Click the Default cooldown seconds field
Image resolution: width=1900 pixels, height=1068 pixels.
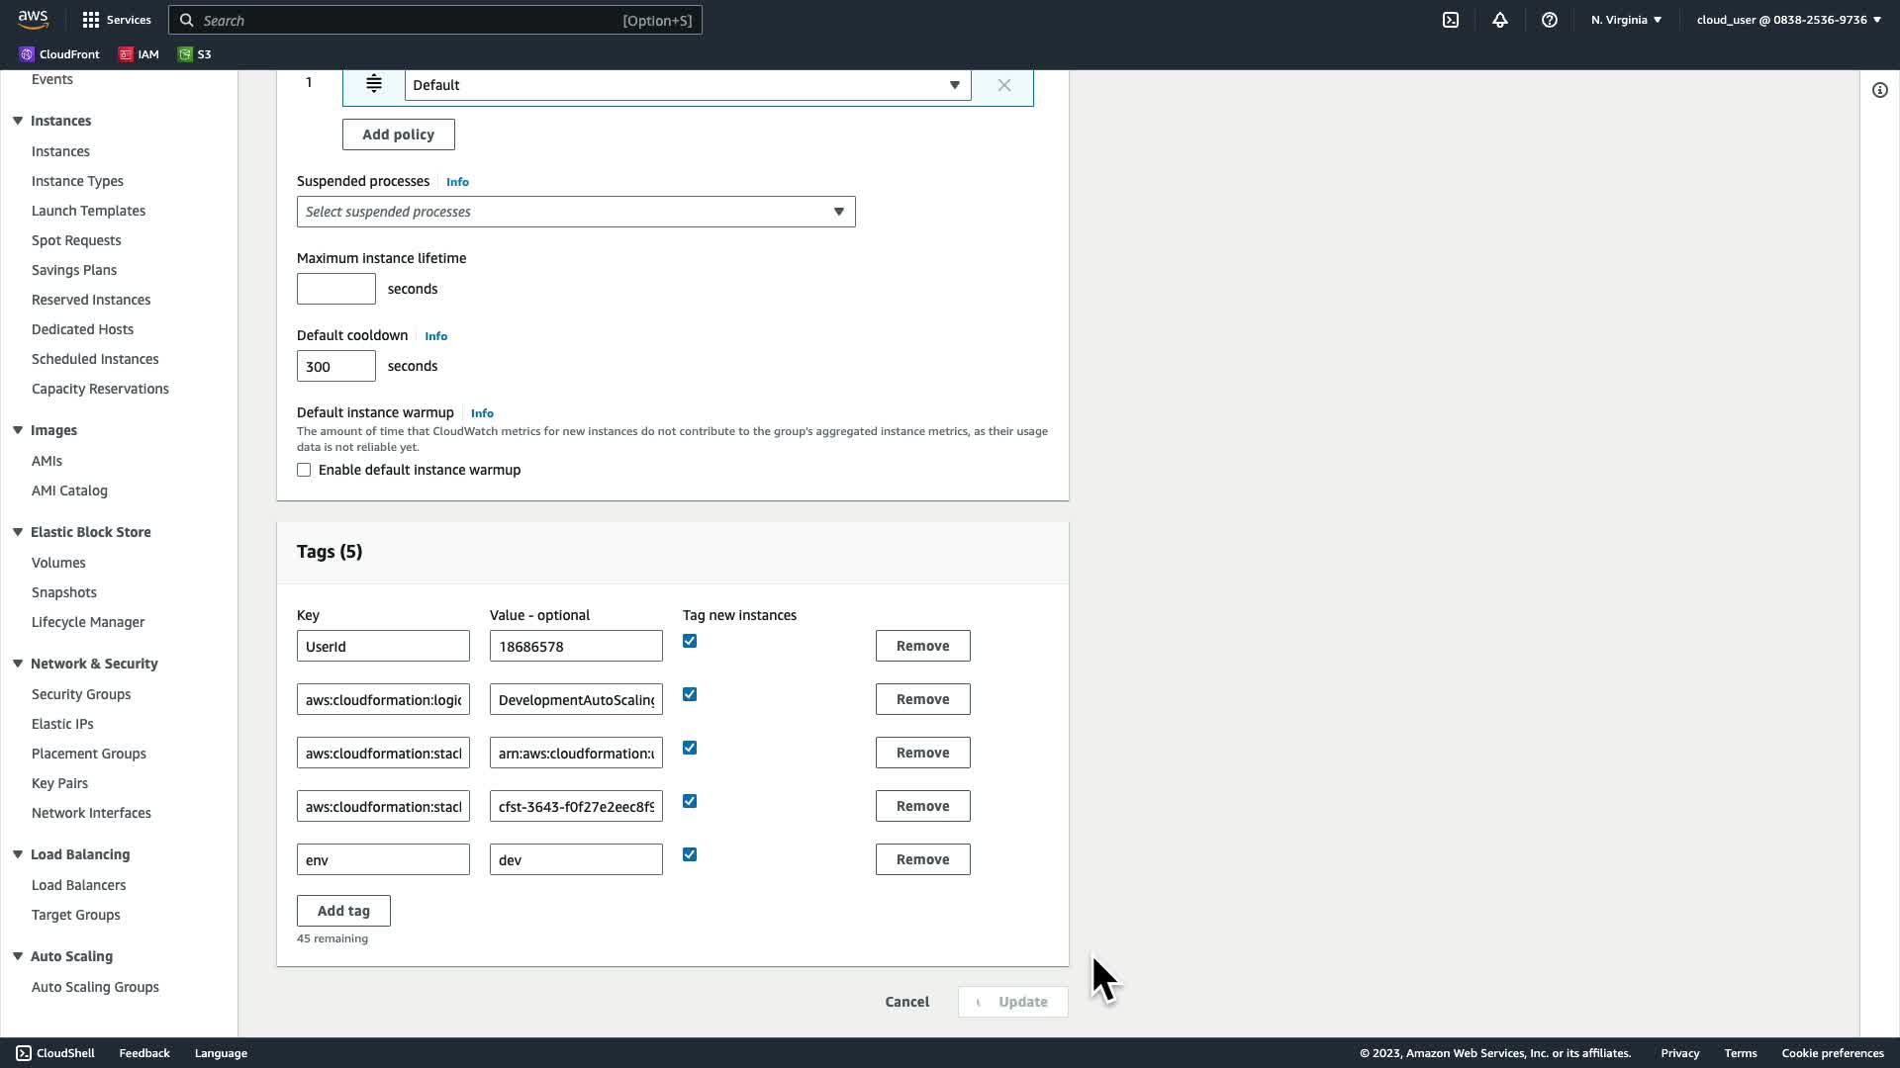(335, 366)
